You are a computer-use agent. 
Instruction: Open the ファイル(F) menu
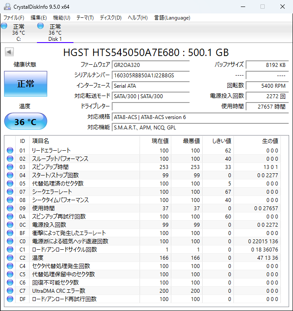(x=14, y=18)
